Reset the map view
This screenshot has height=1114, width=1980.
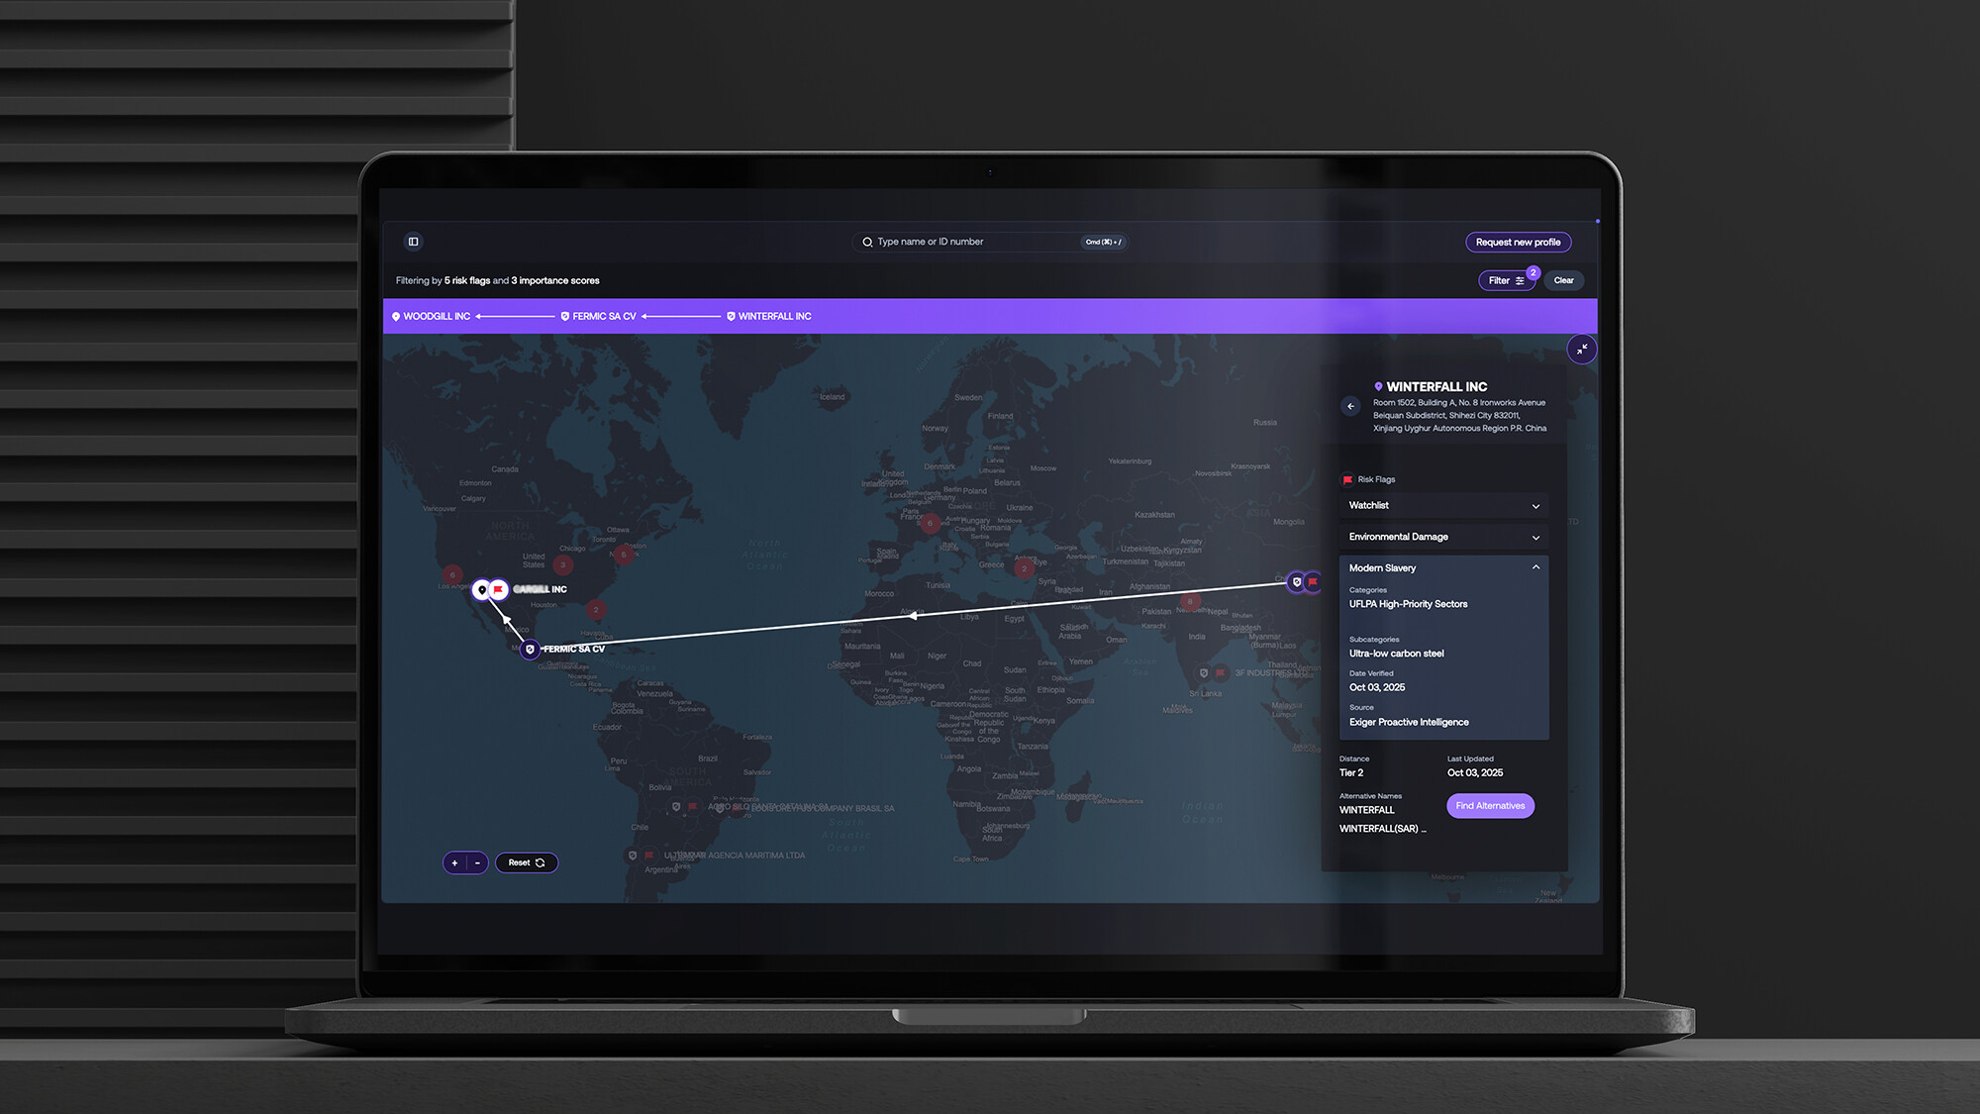527,863
